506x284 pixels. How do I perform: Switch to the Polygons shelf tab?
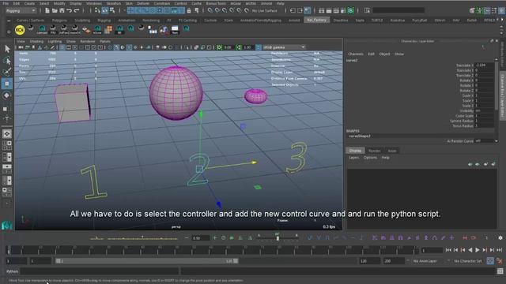(60, 20)
